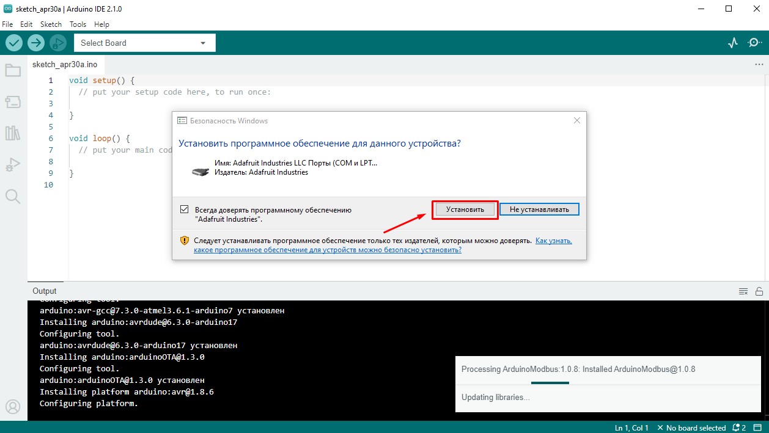Click output line Installing platform arduino:avr@1.8.6

[127, 391]
